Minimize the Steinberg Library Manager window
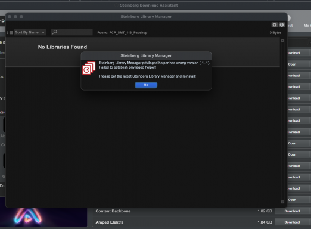 [15, 17]
